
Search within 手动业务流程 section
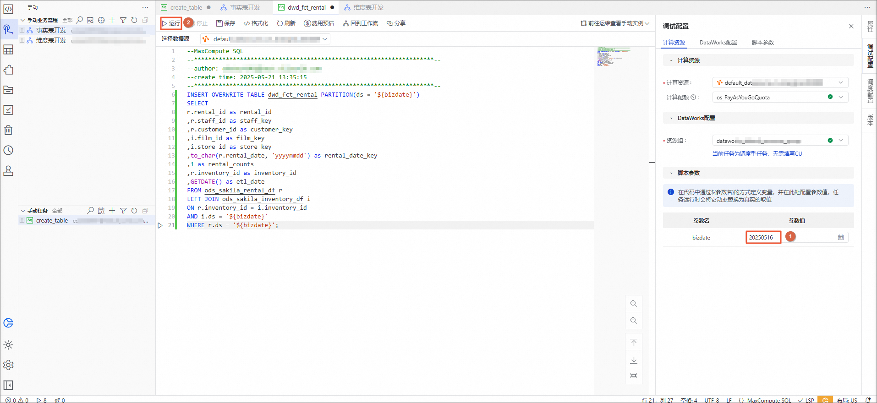[x=80, y=20]
